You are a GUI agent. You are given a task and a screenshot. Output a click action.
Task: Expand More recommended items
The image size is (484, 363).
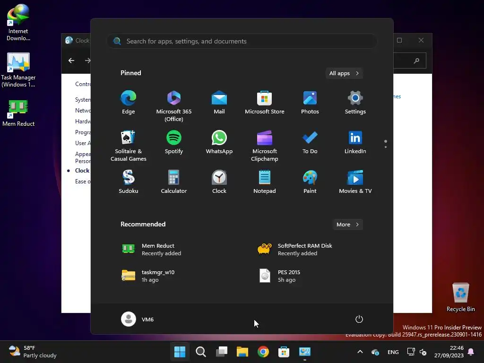347,225
